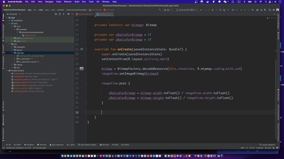Expand the layout folder

12,50
